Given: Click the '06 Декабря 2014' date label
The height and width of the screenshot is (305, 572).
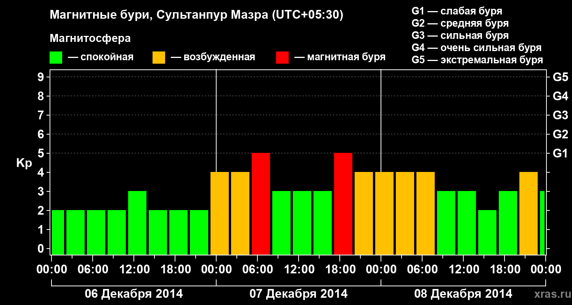Looking at the screenshot, I should pos(134,294).
